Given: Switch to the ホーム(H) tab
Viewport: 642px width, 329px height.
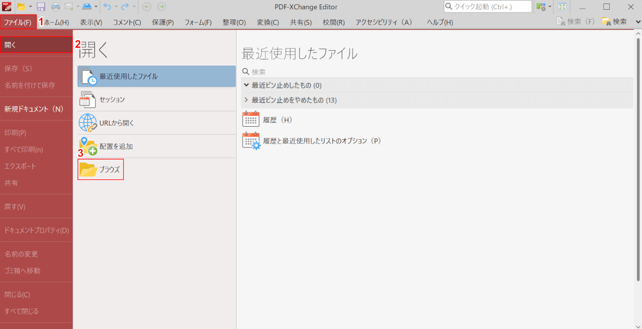Looking at the screenshot, I should pyautogui.click(x=56, y=22).
